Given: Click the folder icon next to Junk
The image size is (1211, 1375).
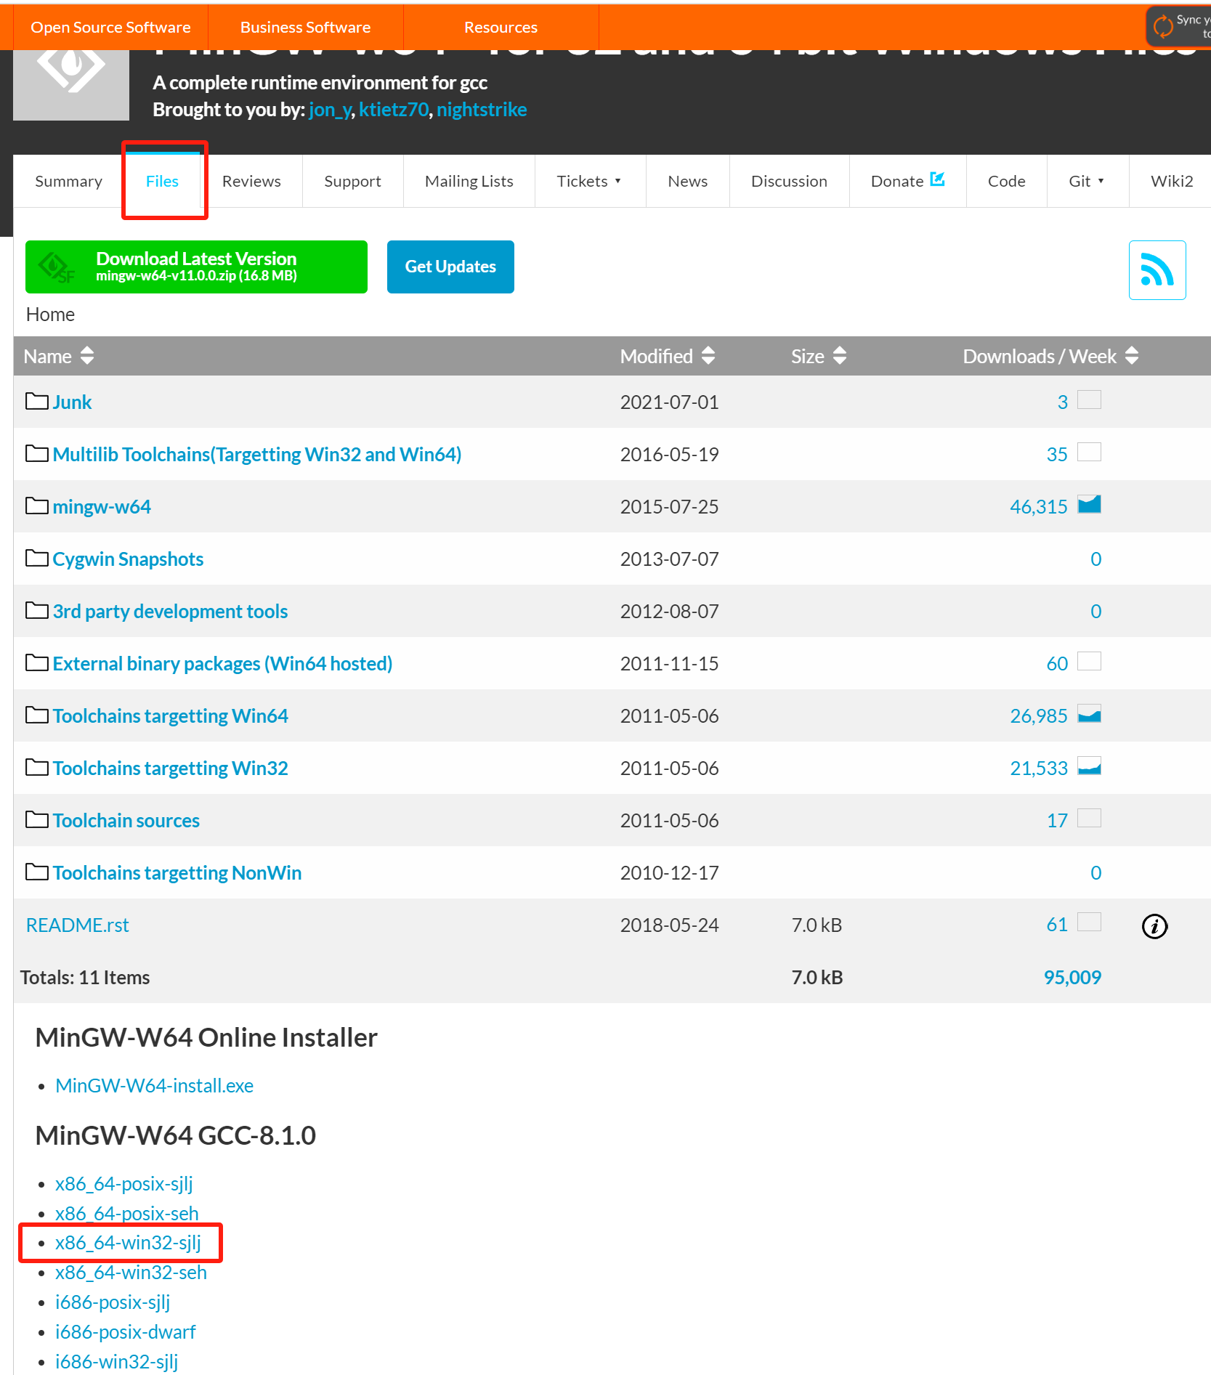Looking at the screenshot, I should tap(36, 400).
